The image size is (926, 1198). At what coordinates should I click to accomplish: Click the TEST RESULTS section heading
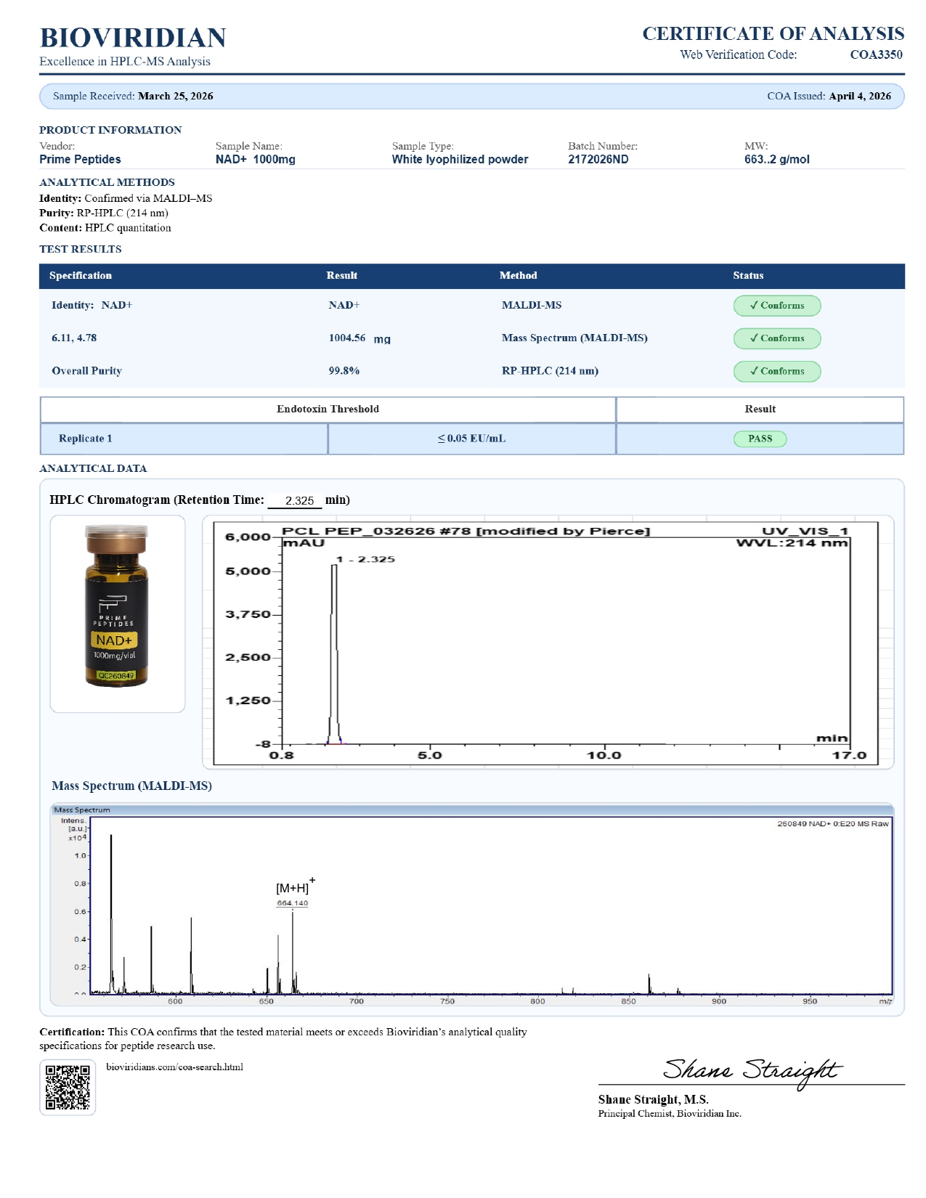pyautogui.click(x=81, y=249)
